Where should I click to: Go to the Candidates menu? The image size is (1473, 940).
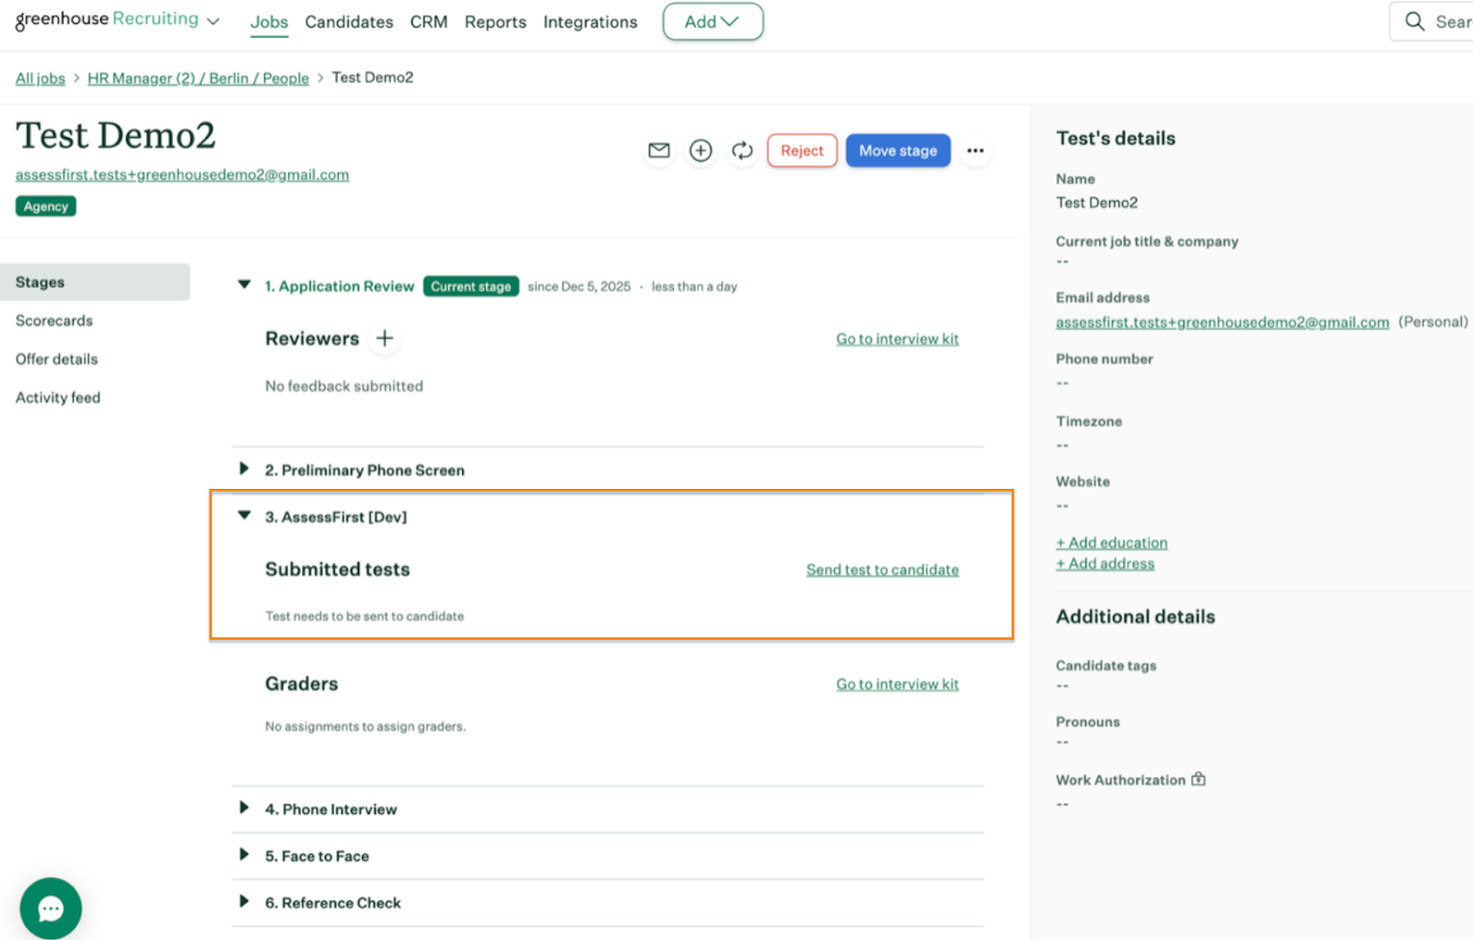click(x=349, y=22)
